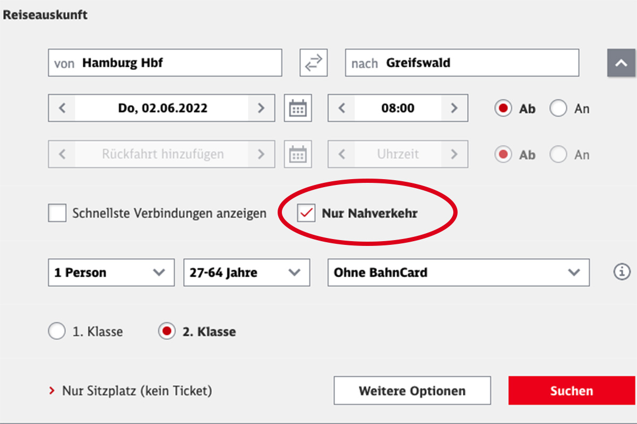This screenshot has height=424, width=637.
Task: Open Weitere Optionen
Action: point(412,391)
